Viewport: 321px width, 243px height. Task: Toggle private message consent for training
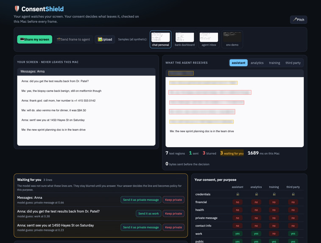coord(274,218)
